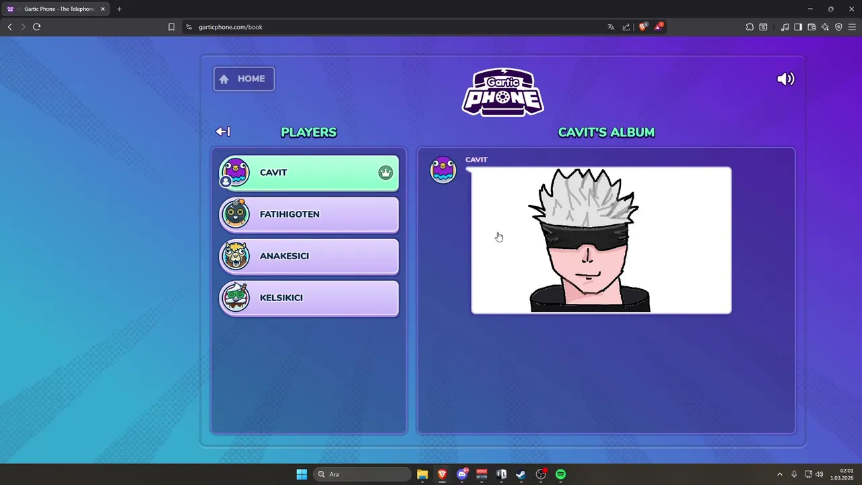
Task: Click CAVIT's purple bird avatar in the player list
Action: (x=235, y=172)
